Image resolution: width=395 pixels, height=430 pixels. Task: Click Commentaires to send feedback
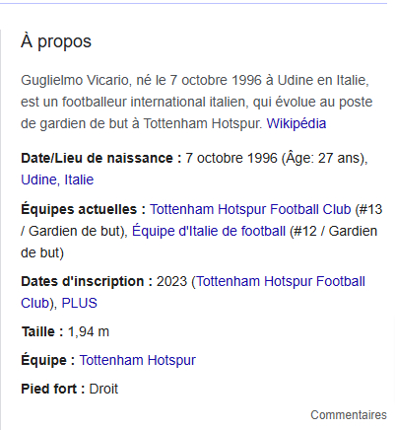click(349, 415)
